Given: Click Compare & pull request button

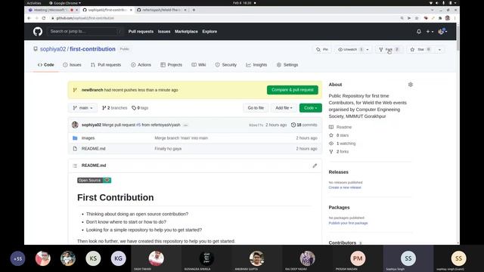Looking at the screenshot, I should (293, 90).
